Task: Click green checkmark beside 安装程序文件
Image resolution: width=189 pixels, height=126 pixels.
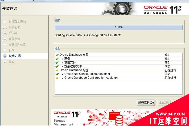Action: coord(57,66)
